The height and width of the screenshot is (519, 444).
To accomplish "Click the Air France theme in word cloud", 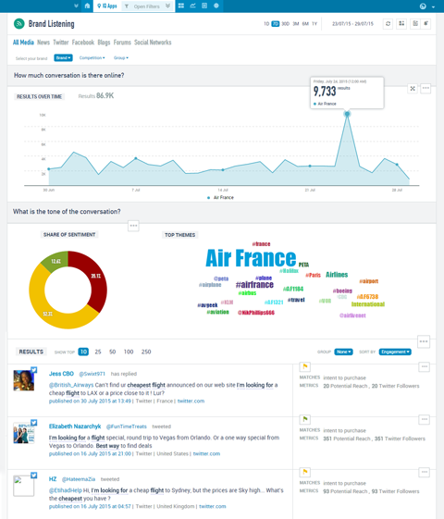I will pyautogui.click(x=251, y=258).
